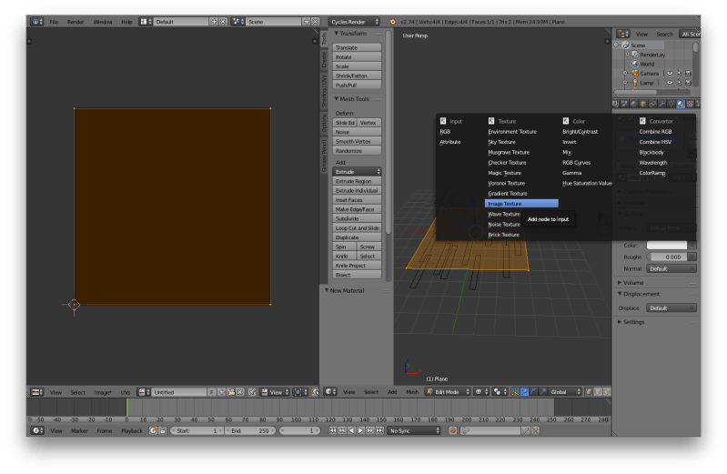
Task: Open the Render menu
Action: (76, 22)
